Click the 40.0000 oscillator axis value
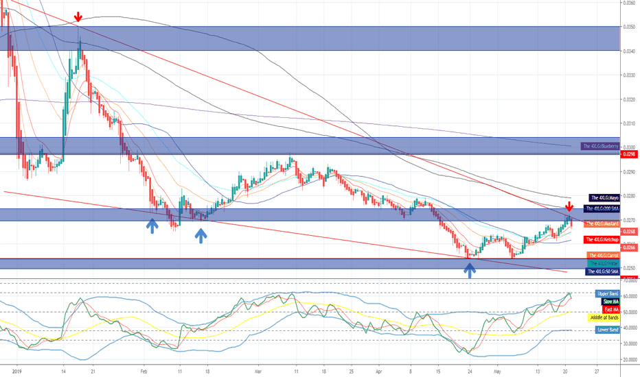This screenshot has height=377, width=640. click(x=630, y=328)
